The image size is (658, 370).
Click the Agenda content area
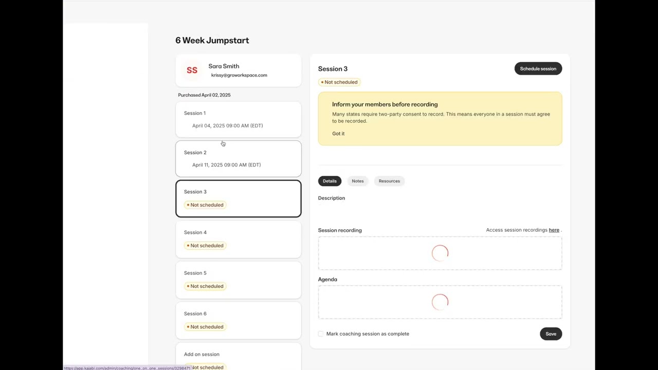pyautogui.click(x=440, y=302)
